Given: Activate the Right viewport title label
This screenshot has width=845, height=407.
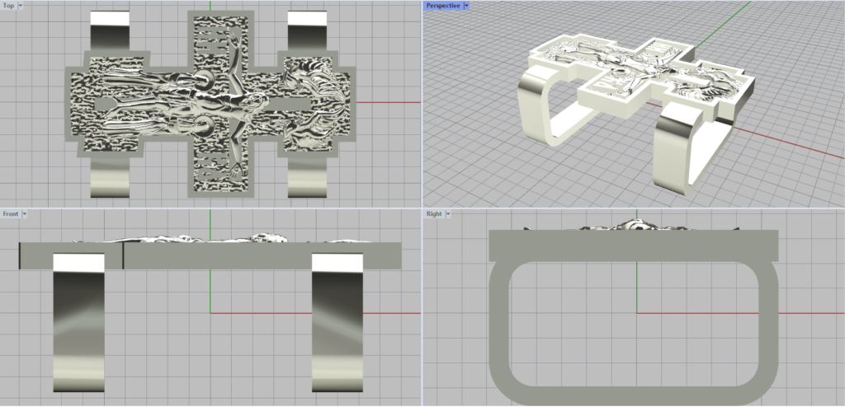Looking at the screenshot, I should 434,213.
